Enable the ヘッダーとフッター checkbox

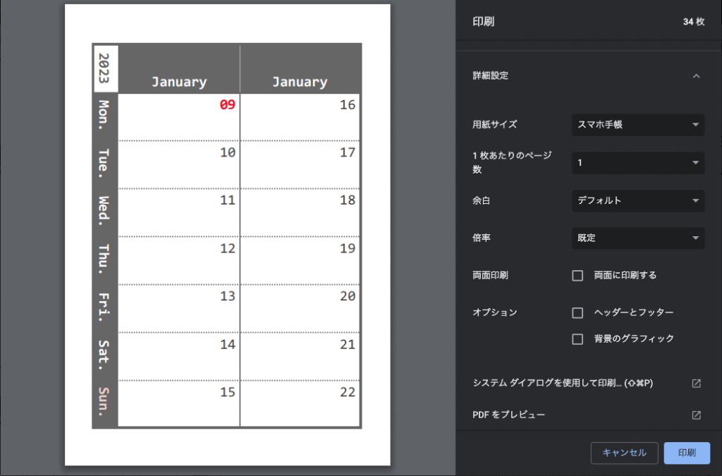[x=577, y=312]
